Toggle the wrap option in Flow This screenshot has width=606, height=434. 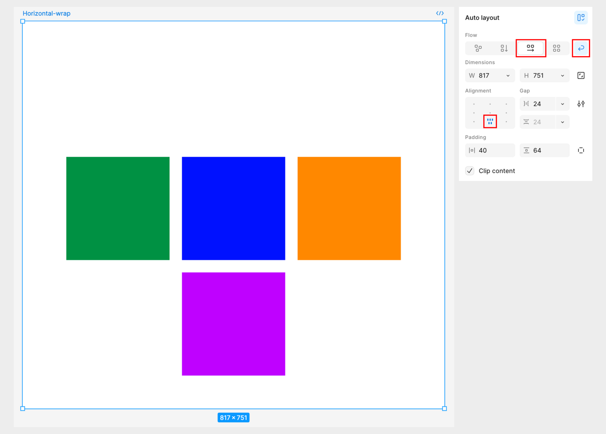tap(581, 48)
